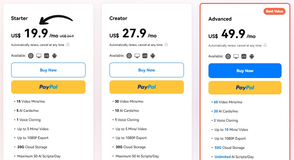Image resolution: width=294 pixels, height=160 pixels.
Task: Click the info icon beside Advanced auto-renew text
Action: click(x=265, y=45)
